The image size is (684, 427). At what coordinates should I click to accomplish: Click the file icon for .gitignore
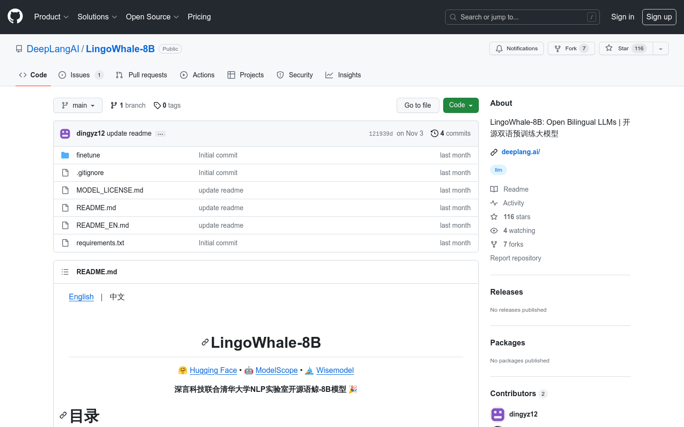click(x=65, y=173)
